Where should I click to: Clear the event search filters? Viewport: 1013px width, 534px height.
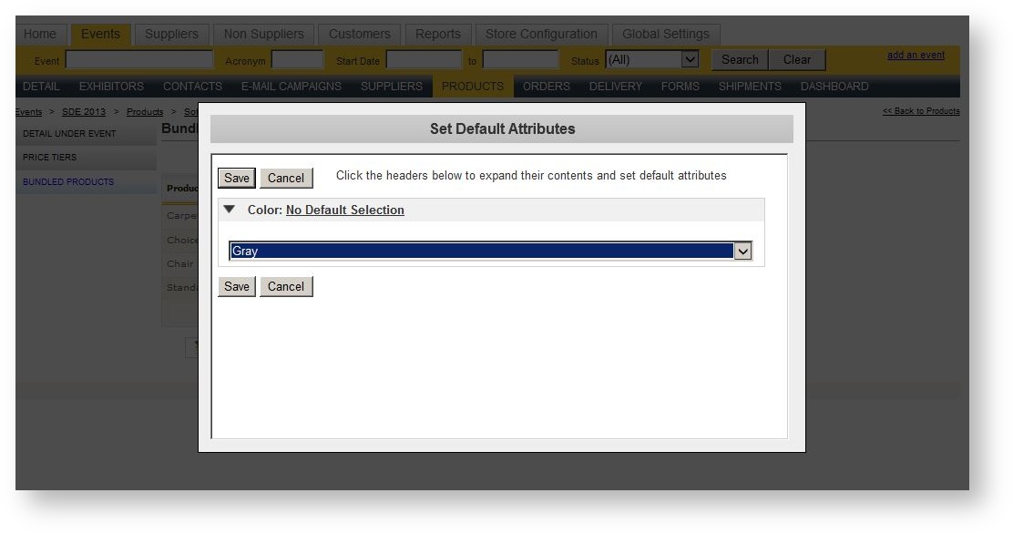point(797,58)
